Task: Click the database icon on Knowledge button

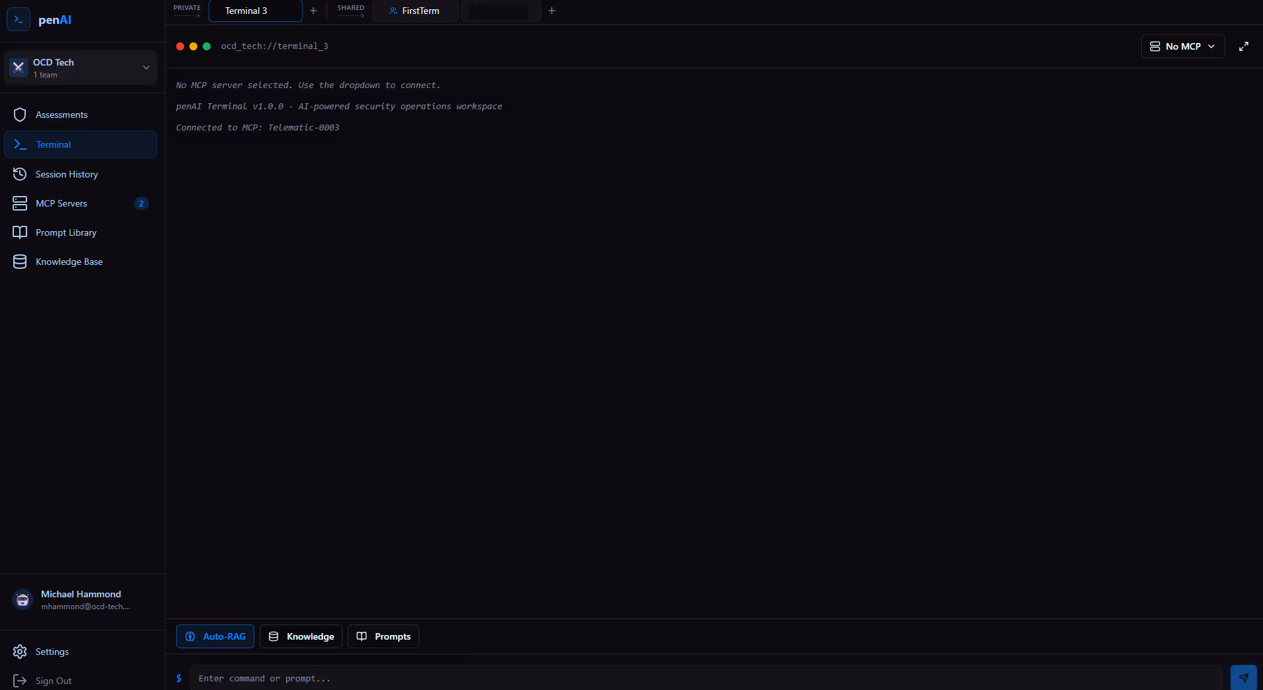Action: 274,636
